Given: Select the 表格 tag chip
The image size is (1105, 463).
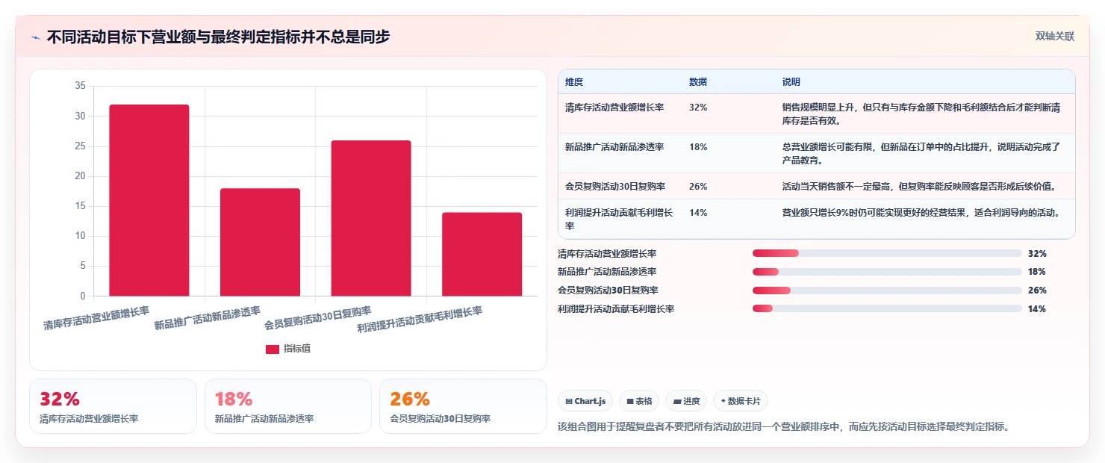Looking at the screenshot, I should point(639,401).
